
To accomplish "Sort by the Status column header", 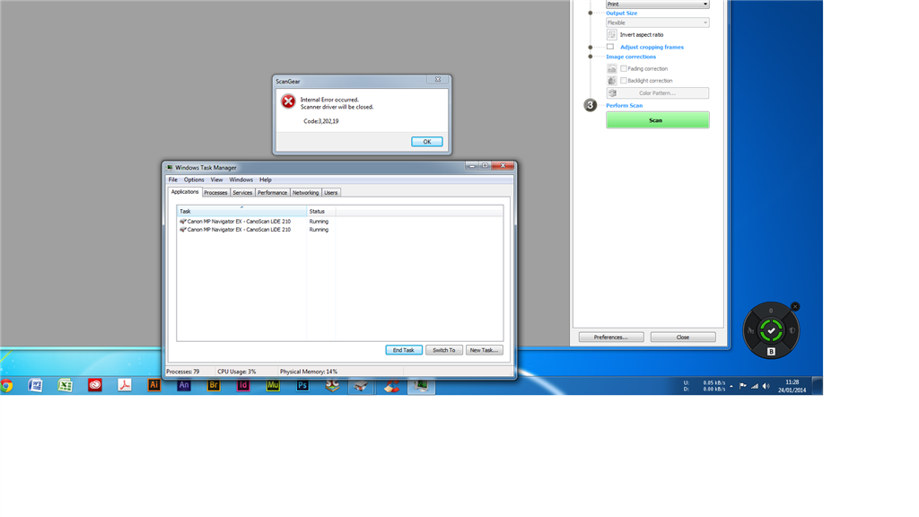I will tap(321, 211).
